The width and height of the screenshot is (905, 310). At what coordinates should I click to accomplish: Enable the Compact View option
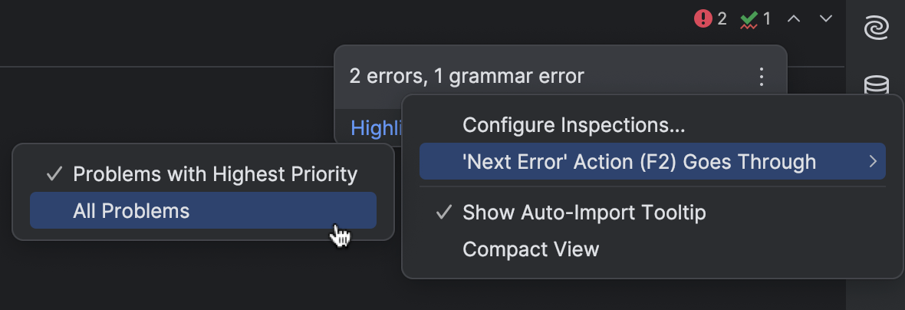[x=531, y=249]
